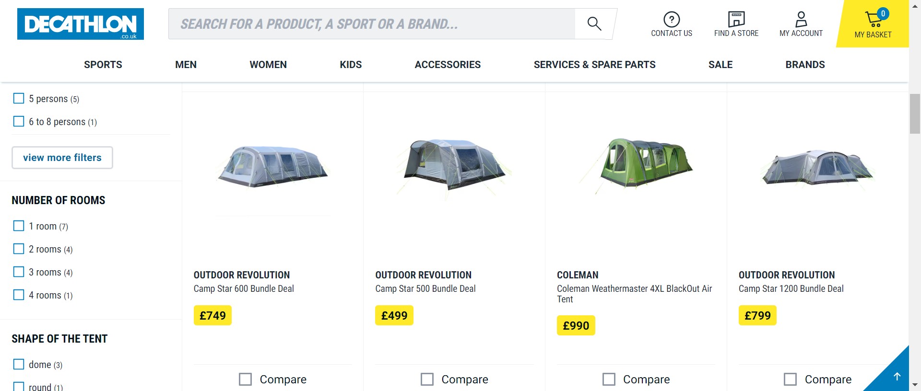The width and height of the screenshot is (921, 391).
Task: Click the Decathlon logo
Action: tap(81, 24)
